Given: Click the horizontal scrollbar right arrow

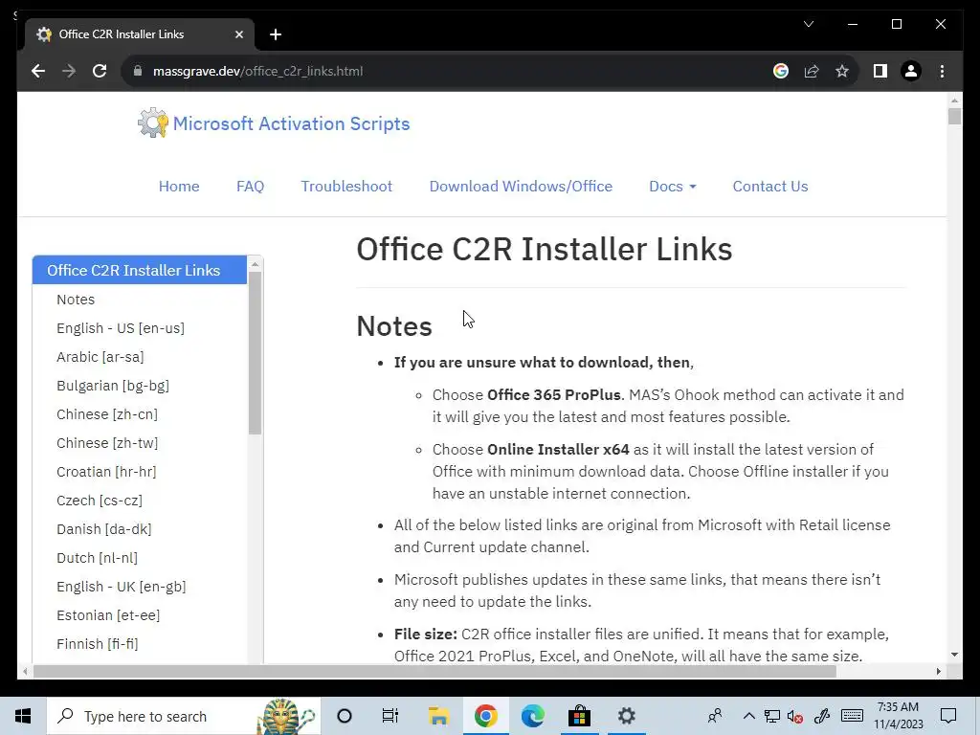Looking at the screenshot, I should click(x=938, y=671).
